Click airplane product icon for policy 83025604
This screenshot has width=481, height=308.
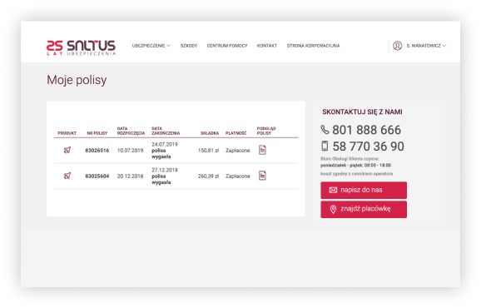pos(67,176)
